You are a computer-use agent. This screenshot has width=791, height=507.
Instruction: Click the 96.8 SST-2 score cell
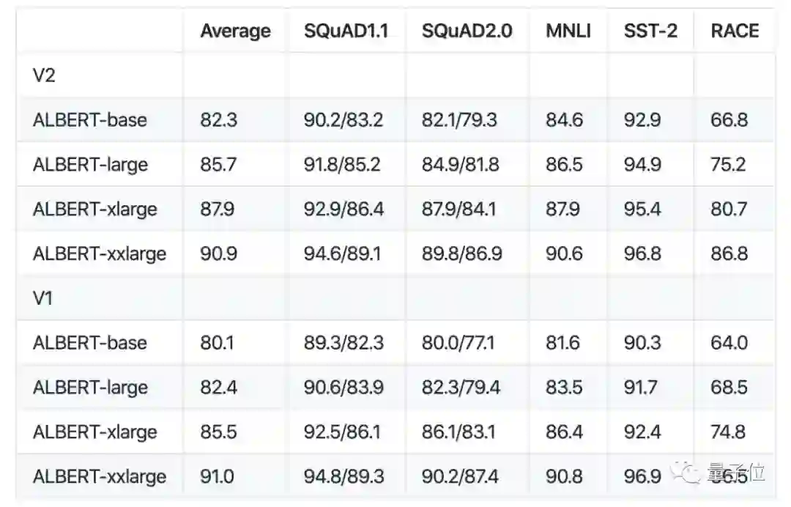tap(642, 253)
